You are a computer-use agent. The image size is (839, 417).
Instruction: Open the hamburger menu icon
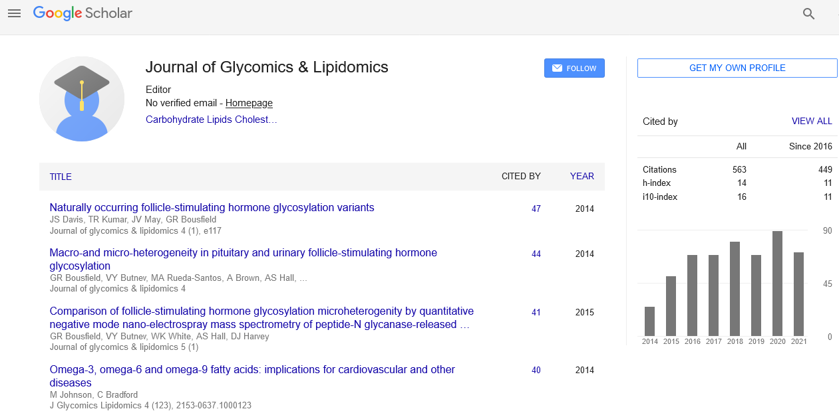point(14,13)
